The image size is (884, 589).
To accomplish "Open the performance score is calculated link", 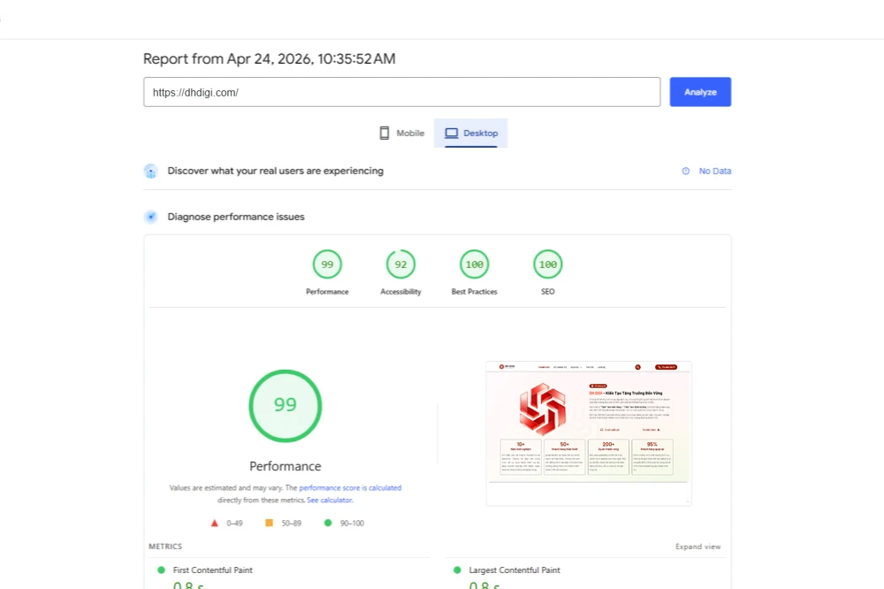I will point(350,488).
